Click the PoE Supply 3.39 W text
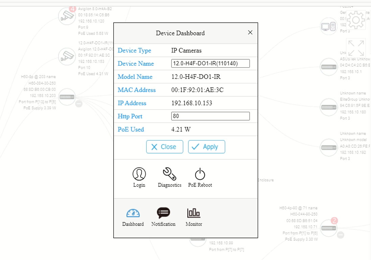371x260 pixels. (40, 108)
